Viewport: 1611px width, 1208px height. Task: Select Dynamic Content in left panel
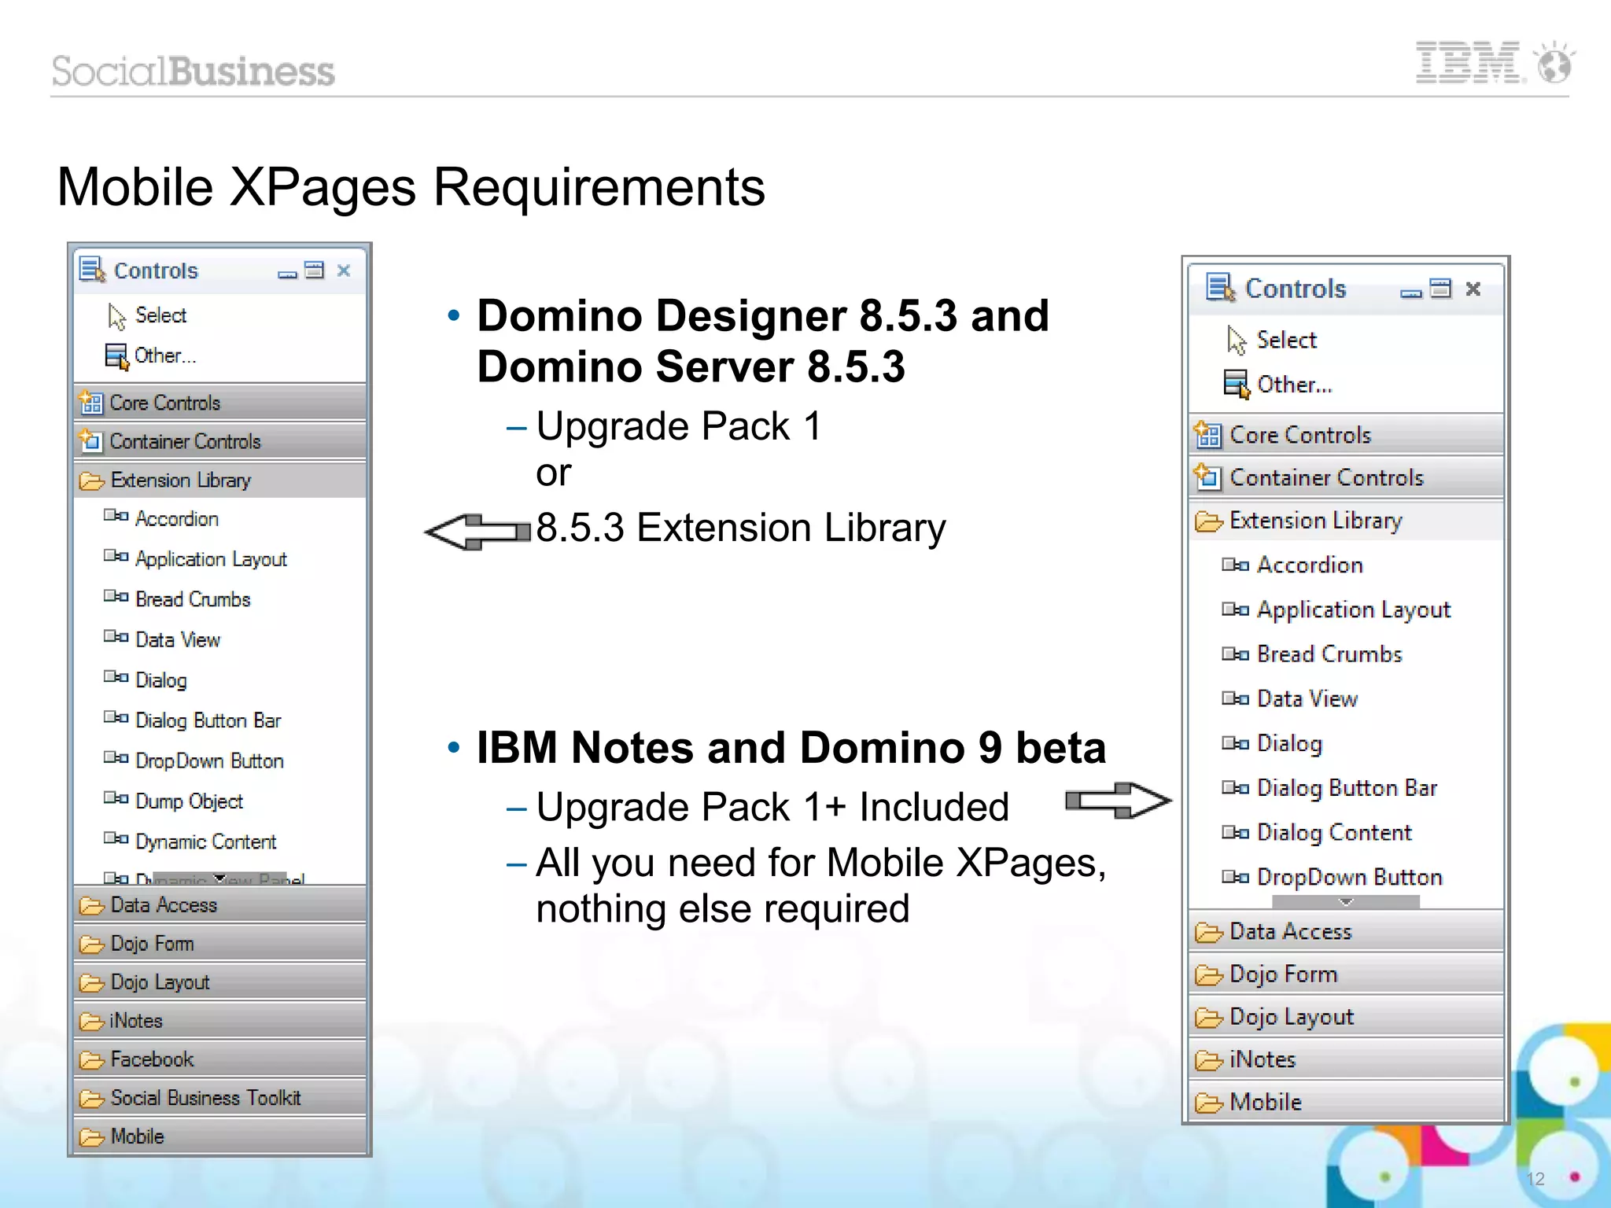[x=205, y=842]
